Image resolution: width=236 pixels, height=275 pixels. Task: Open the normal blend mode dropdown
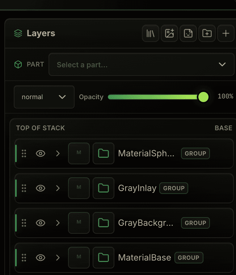(44, 97)
